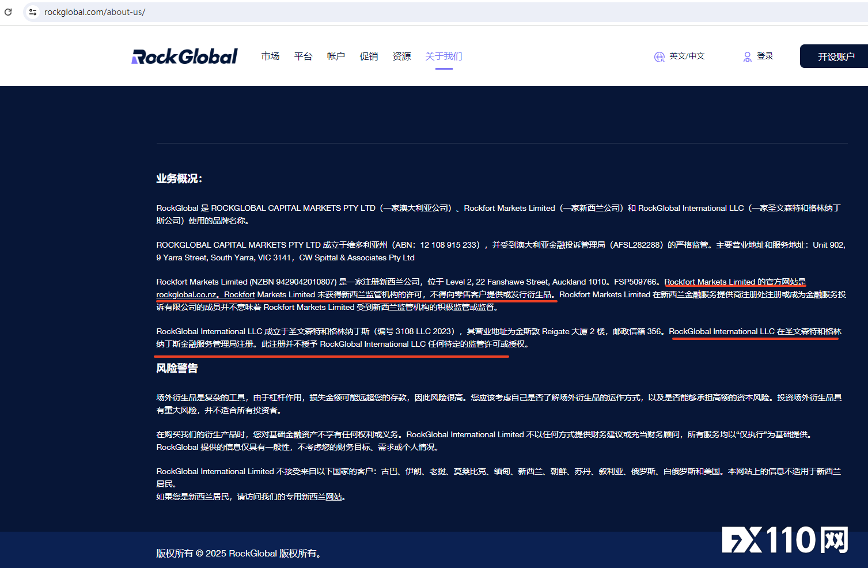Switch language via 英文/中文
The height and width of the screenshot is (568, 868).
coord(687,56)
